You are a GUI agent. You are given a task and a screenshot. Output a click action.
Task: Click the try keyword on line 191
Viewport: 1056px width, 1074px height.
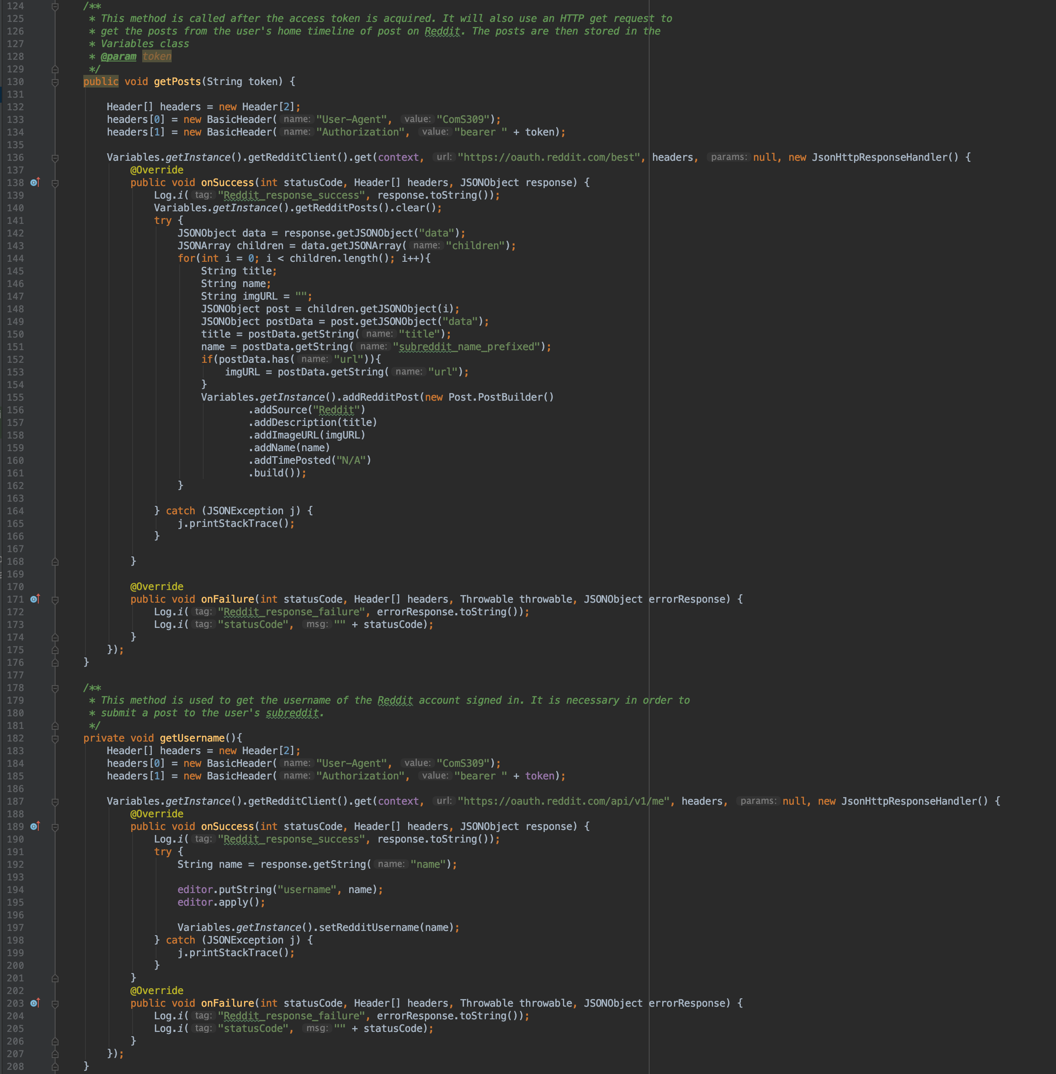coord(163,851)
